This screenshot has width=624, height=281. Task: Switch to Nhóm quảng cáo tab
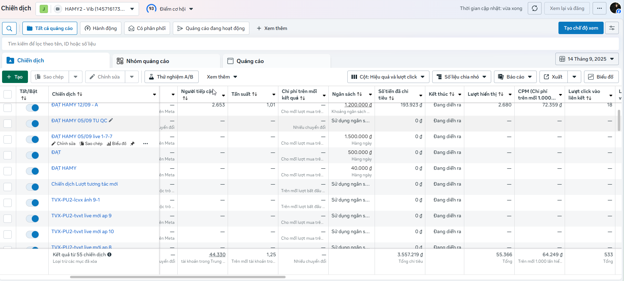point(166,61)
